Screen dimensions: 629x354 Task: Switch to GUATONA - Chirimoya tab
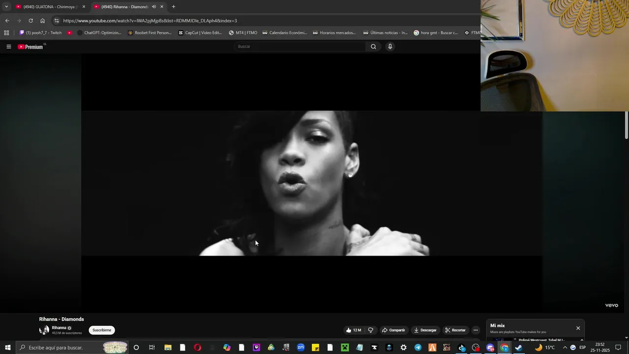point(50,7)
